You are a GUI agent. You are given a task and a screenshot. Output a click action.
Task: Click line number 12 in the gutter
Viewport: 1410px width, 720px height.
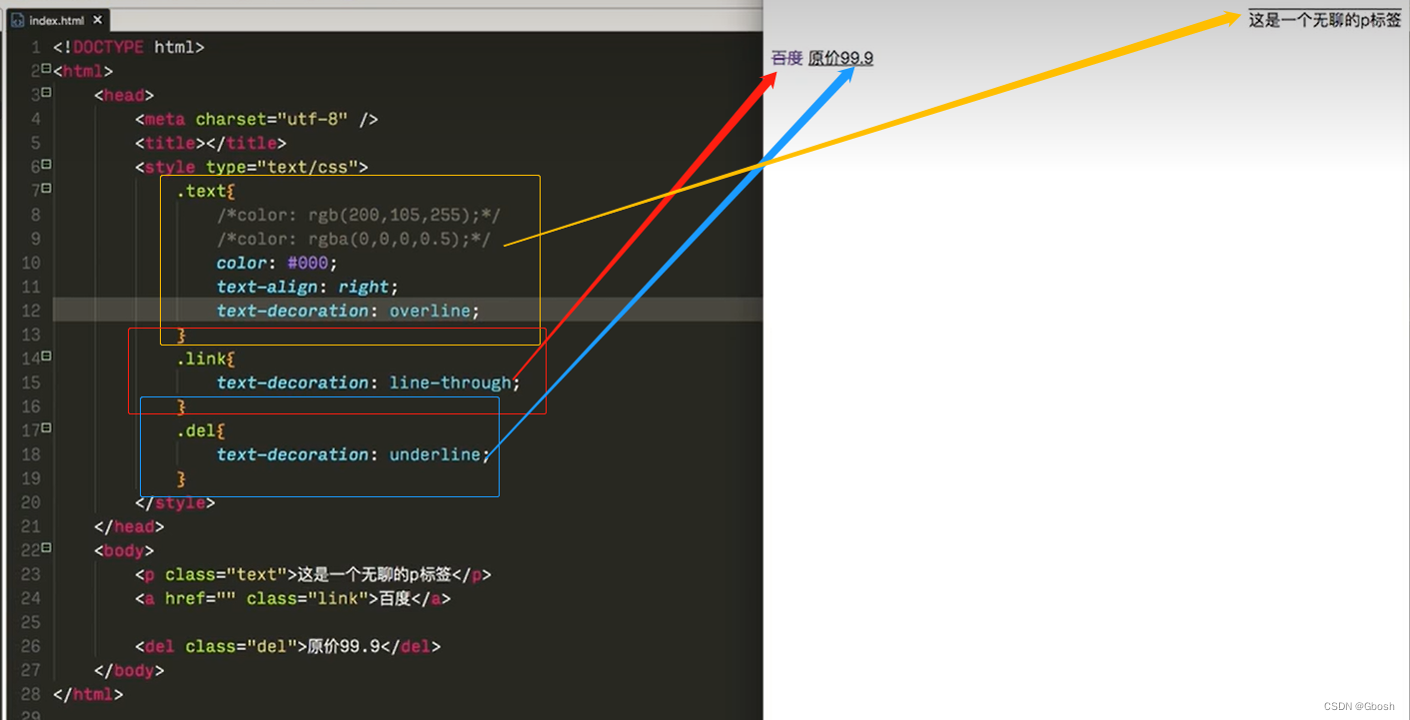(x=30, y=311)
